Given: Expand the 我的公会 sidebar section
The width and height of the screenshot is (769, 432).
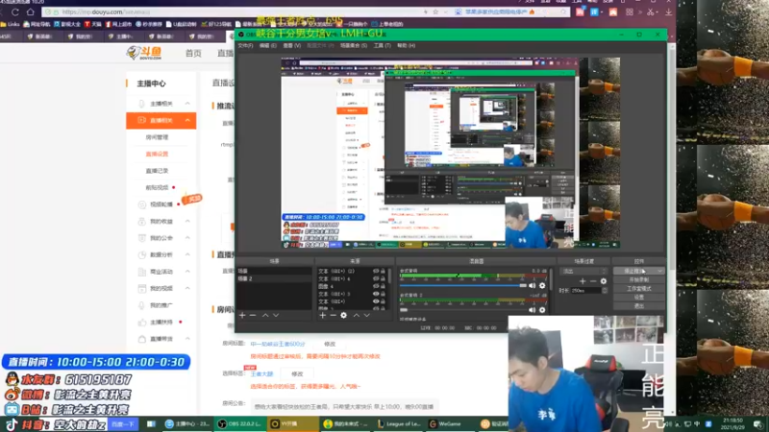Looking at the screenshot, I should click(187, 238).
